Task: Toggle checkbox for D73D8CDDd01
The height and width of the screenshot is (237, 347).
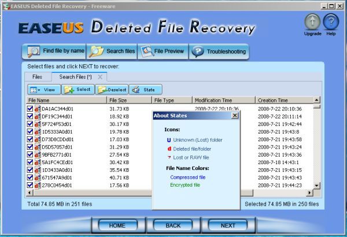Action: [30, 139]
